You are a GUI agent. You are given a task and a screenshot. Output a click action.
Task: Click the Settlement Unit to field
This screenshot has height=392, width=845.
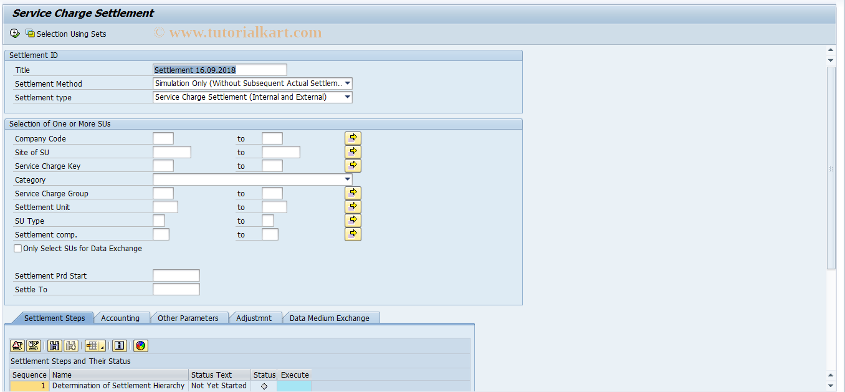(275, 207)
